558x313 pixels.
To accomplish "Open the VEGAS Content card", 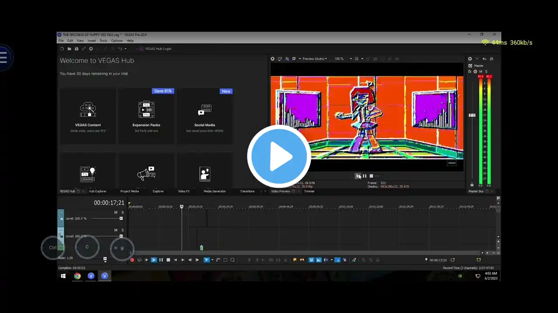I will (x=88, y=116).
